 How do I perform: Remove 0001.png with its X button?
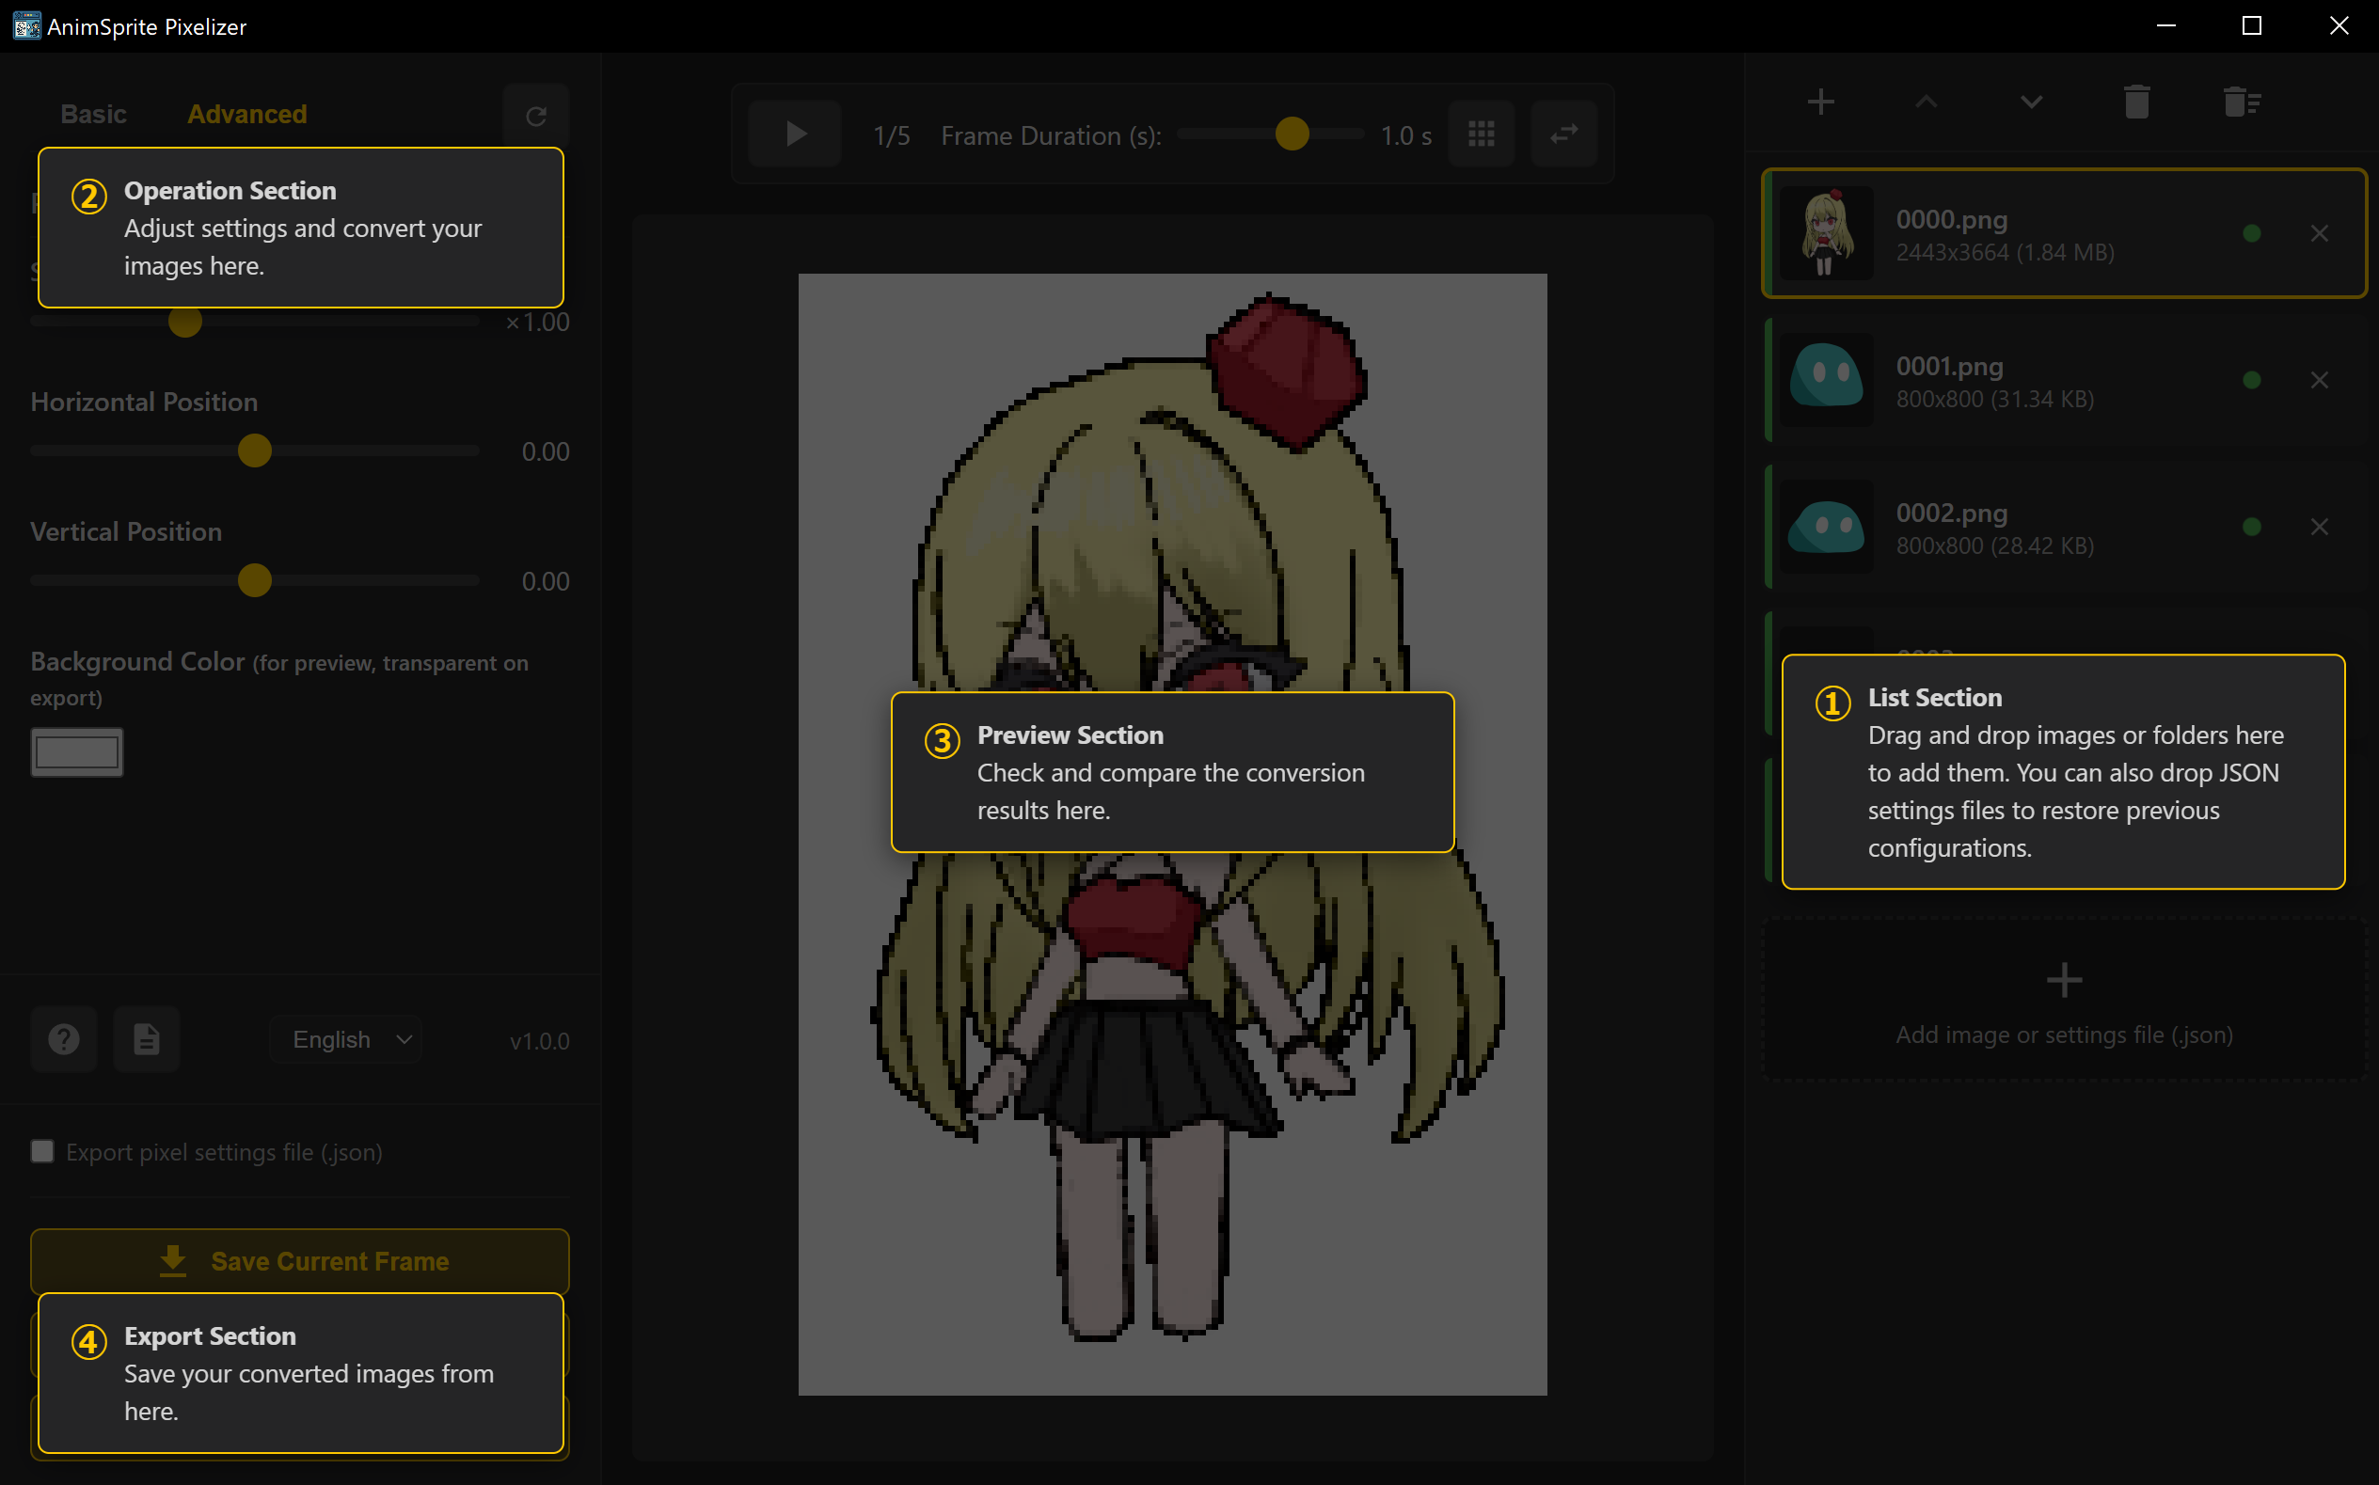click(x=2318, y=380)
